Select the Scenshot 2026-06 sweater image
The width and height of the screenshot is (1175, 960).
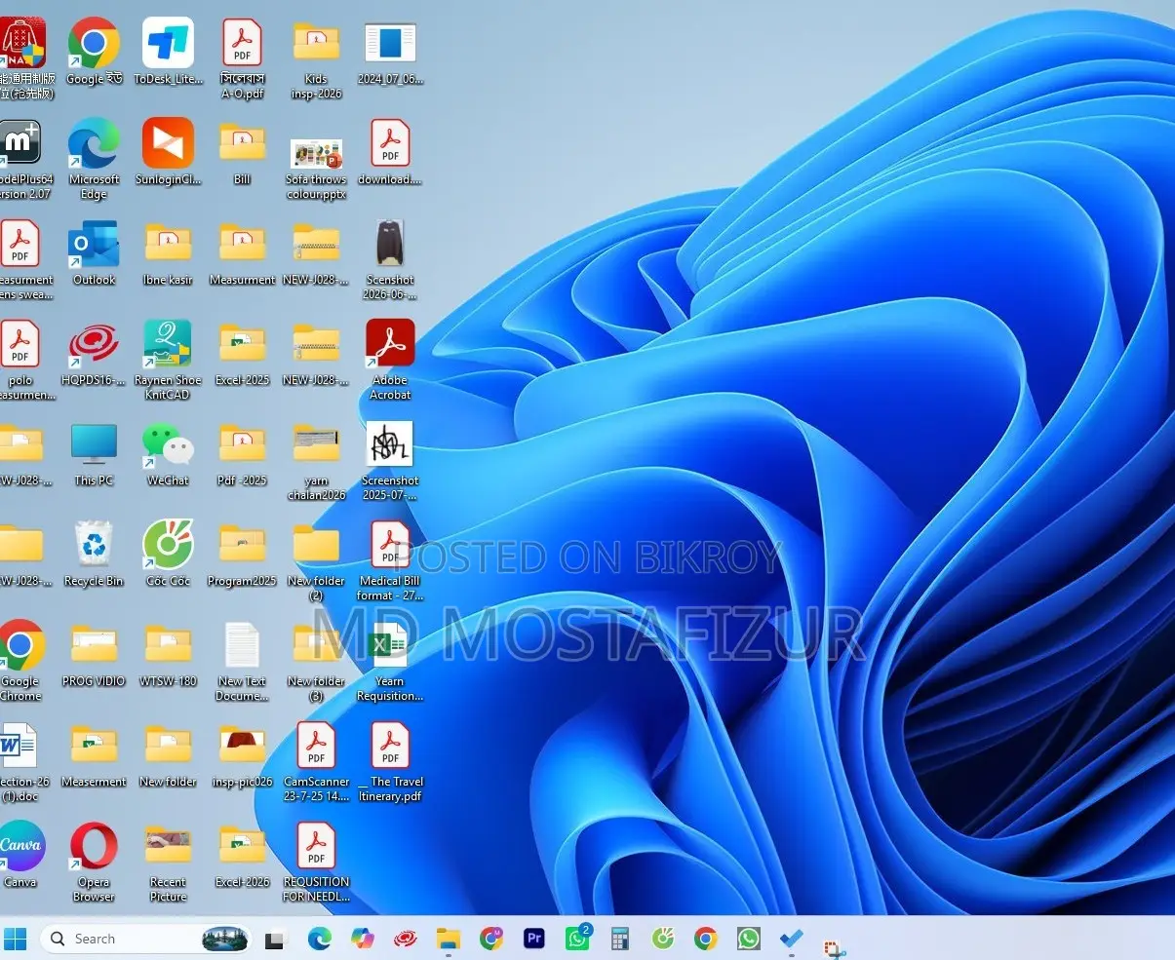click(390, 259)
